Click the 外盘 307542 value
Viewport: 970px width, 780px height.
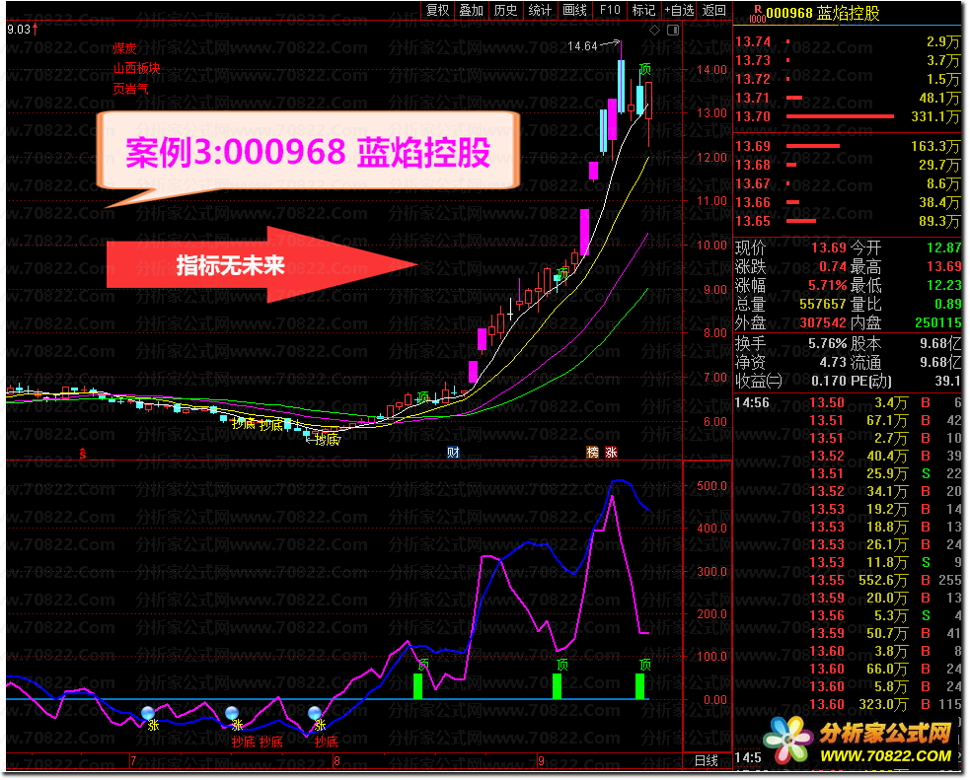click(822, 322)
